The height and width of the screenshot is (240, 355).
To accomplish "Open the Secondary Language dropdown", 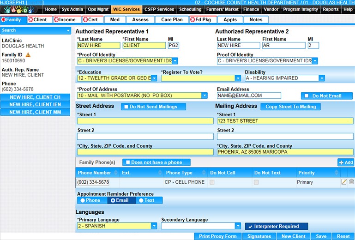I will click(238, 226).
